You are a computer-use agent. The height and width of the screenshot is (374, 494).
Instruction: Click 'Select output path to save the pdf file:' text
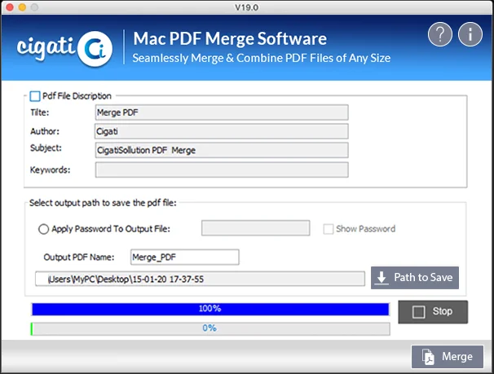(103, 203)
